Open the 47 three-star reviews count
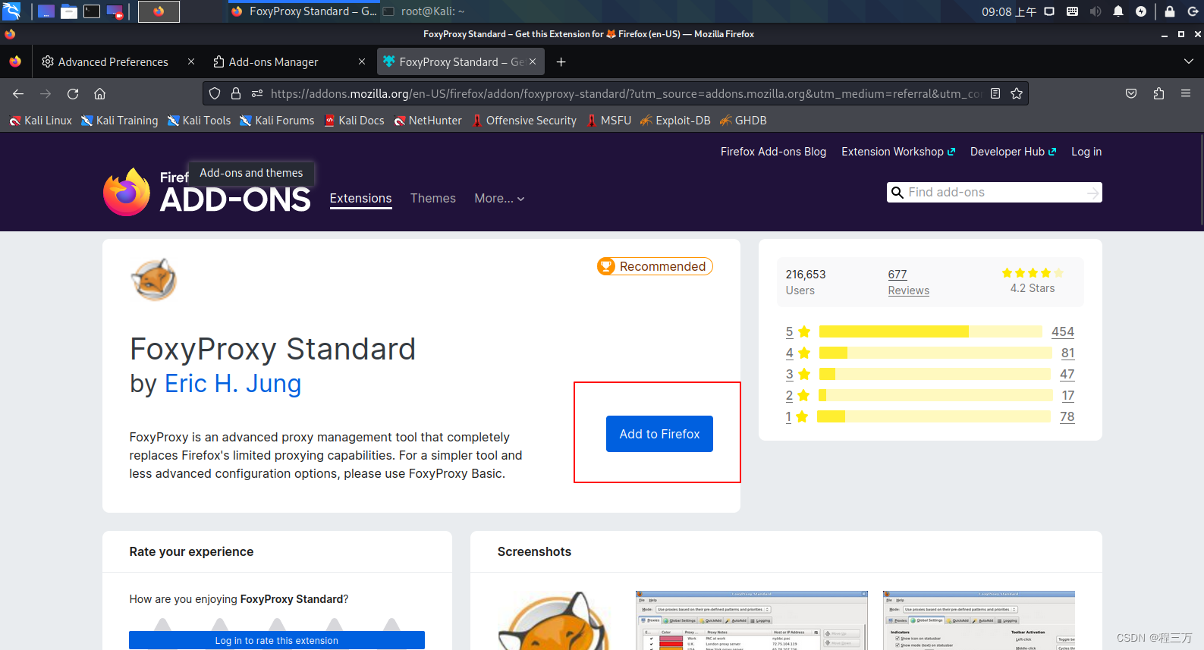The width and height of the screenshot is (1204, 650). tap(1067, 374)
